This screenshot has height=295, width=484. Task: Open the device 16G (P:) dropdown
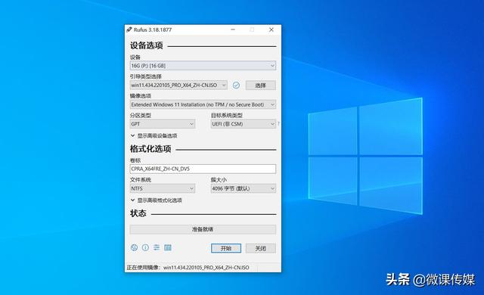pyautogui.click(x=203, y=66)
